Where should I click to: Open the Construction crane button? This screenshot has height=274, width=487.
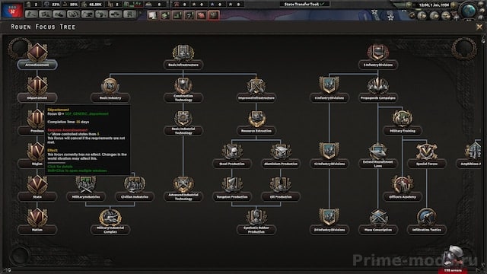(x=88, y=14)
